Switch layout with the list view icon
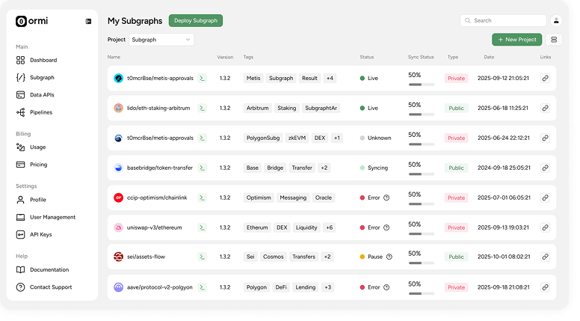The width and height of the screenshot is (580, 321). click(x=554, y=40)
